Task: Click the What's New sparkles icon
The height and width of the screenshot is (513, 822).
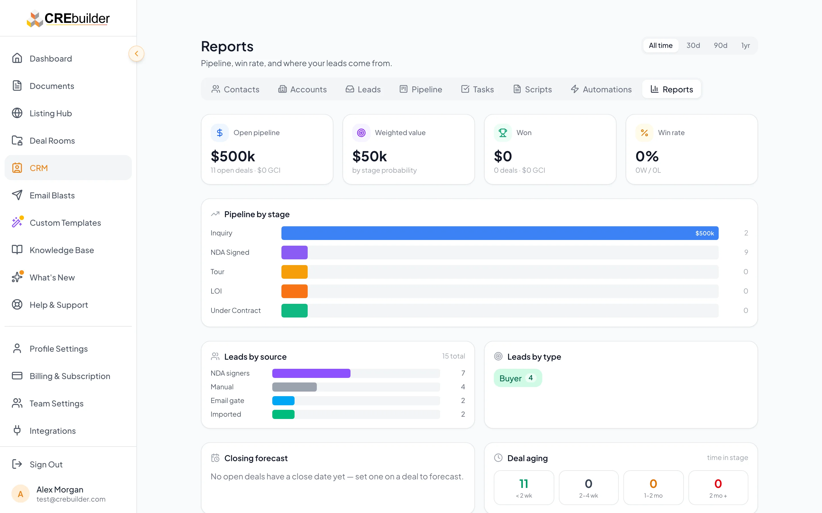Action: click(x=17, y=277)
